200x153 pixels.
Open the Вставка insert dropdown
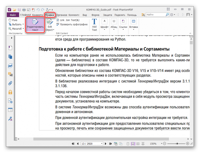[x=133, y=25]
